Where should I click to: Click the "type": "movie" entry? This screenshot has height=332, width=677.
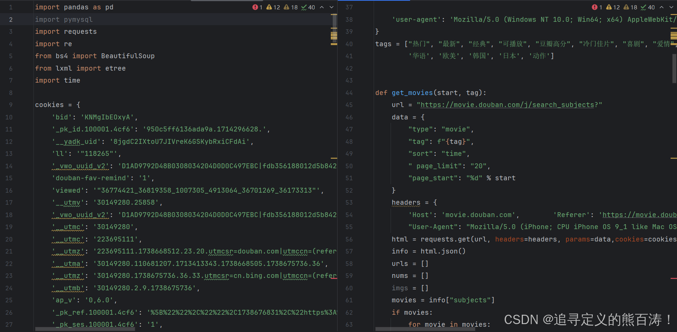point(439,129)
